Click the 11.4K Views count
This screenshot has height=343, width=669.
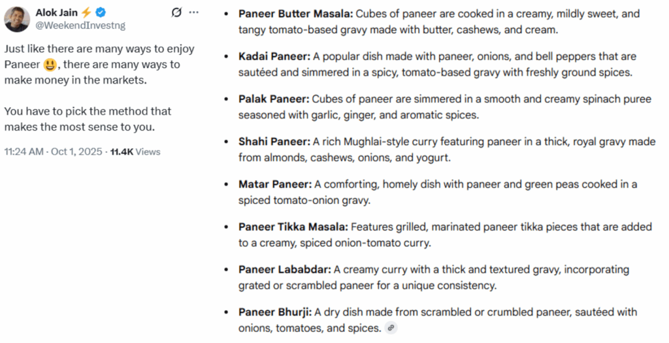pyautogui.click(x=135, y=152)
